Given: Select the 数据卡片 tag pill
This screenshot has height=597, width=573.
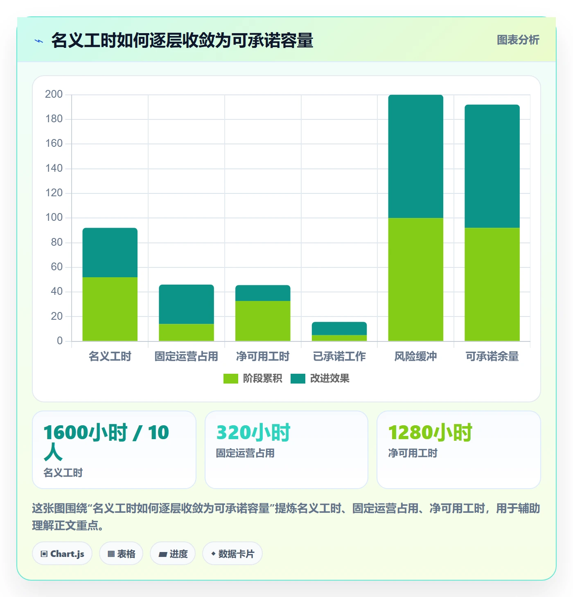Looking at the screenshot, I should pyautogui.click(x=232, y=554).
